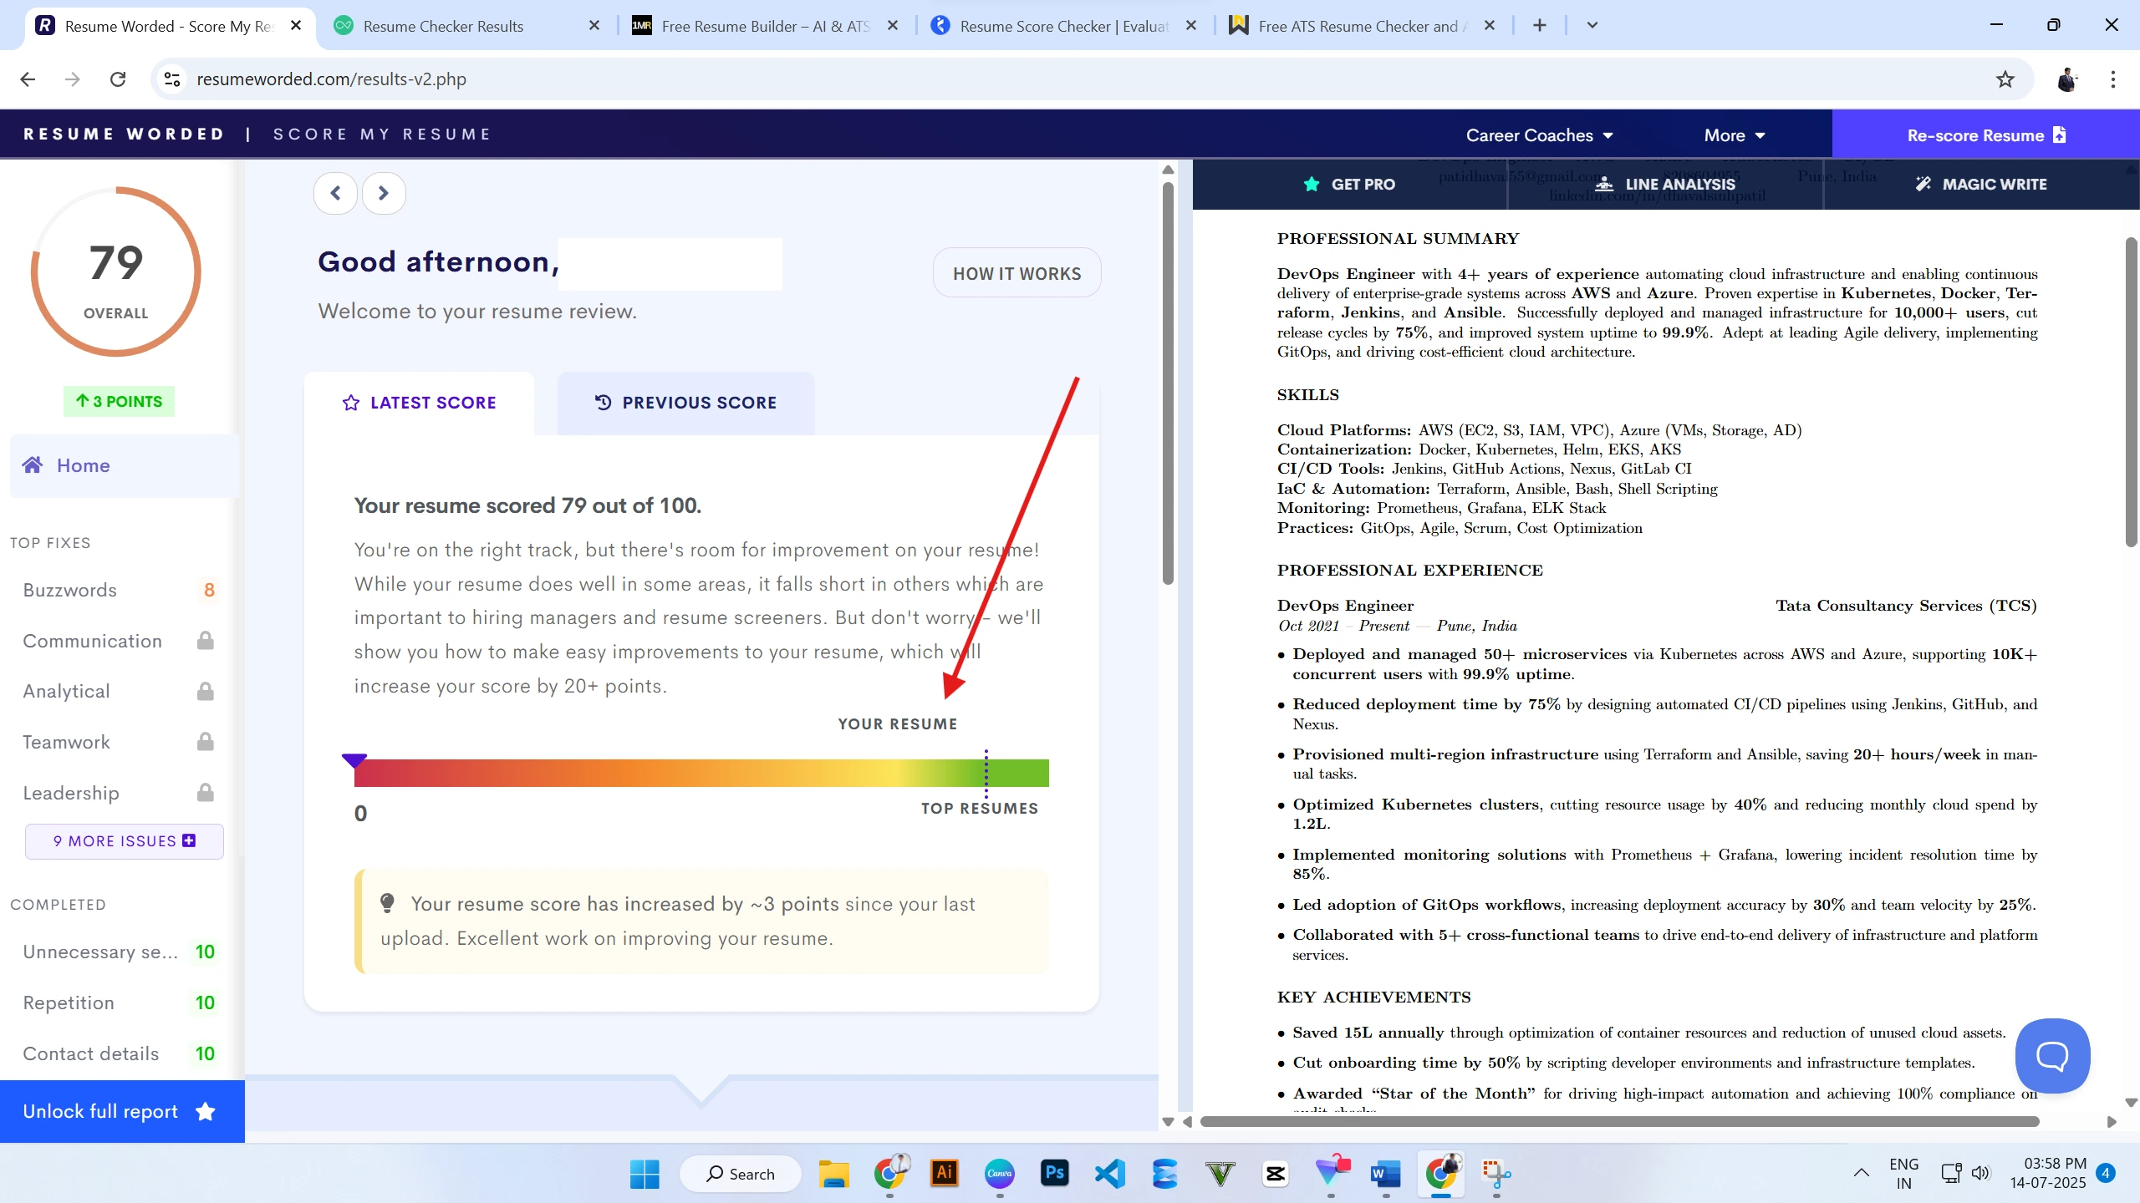2140x1203 pixels.
Task: Expand the Career Coaches dropdown
Action: click(1539, 135)
